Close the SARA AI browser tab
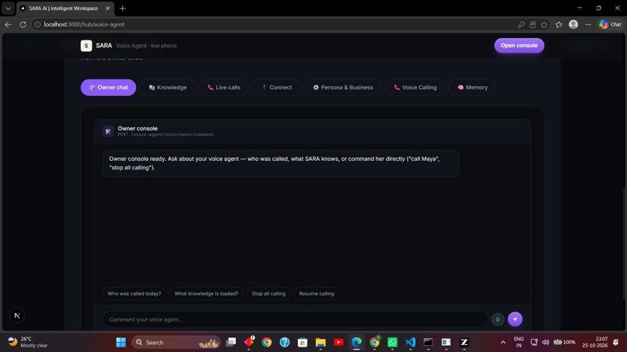The height and width of the screenshot is (352, 627). (x=107, y=8)
